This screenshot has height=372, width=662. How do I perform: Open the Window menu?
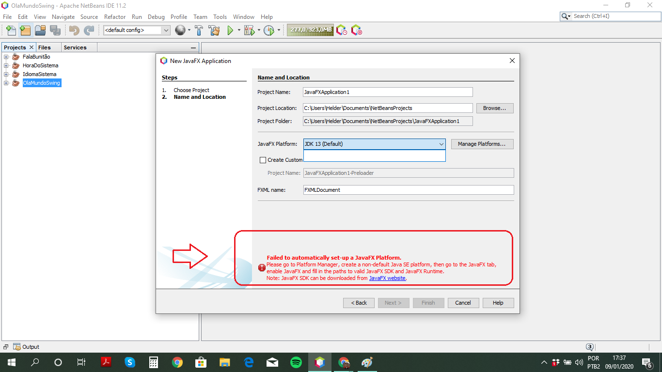coord(244,16)
